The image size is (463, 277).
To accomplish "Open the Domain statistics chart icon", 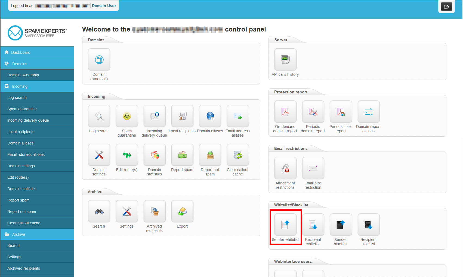I will tap(154, 155).
